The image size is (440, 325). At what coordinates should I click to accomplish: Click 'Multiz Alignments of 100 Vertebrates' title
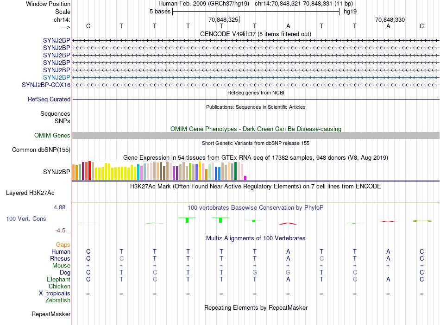[x=256, y=238]
